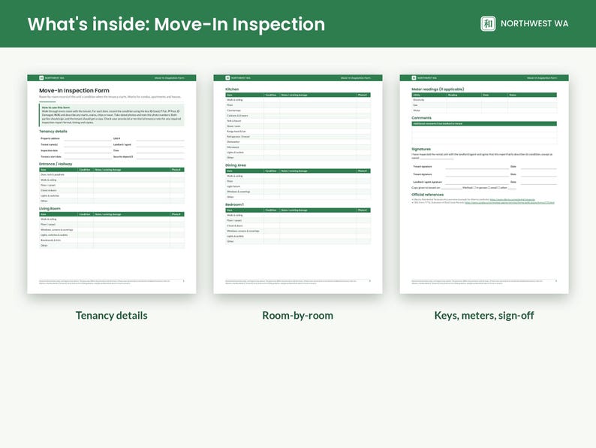Click the "Kitchen" section heading

(232, 89)
